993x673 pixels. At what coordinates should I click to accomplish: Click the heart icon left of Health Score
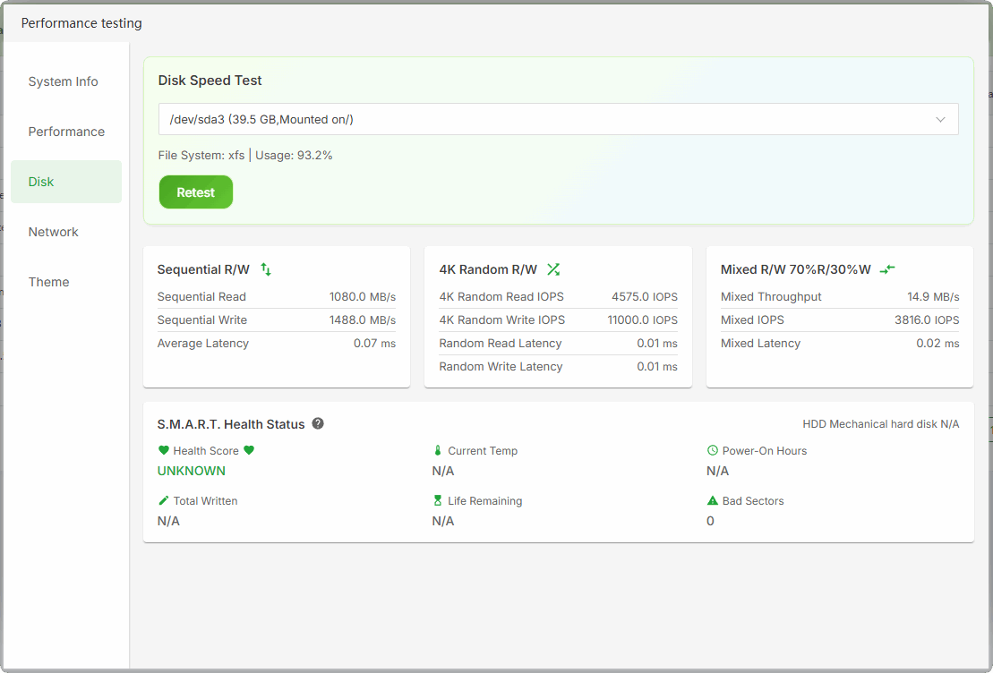pos(163,451)
